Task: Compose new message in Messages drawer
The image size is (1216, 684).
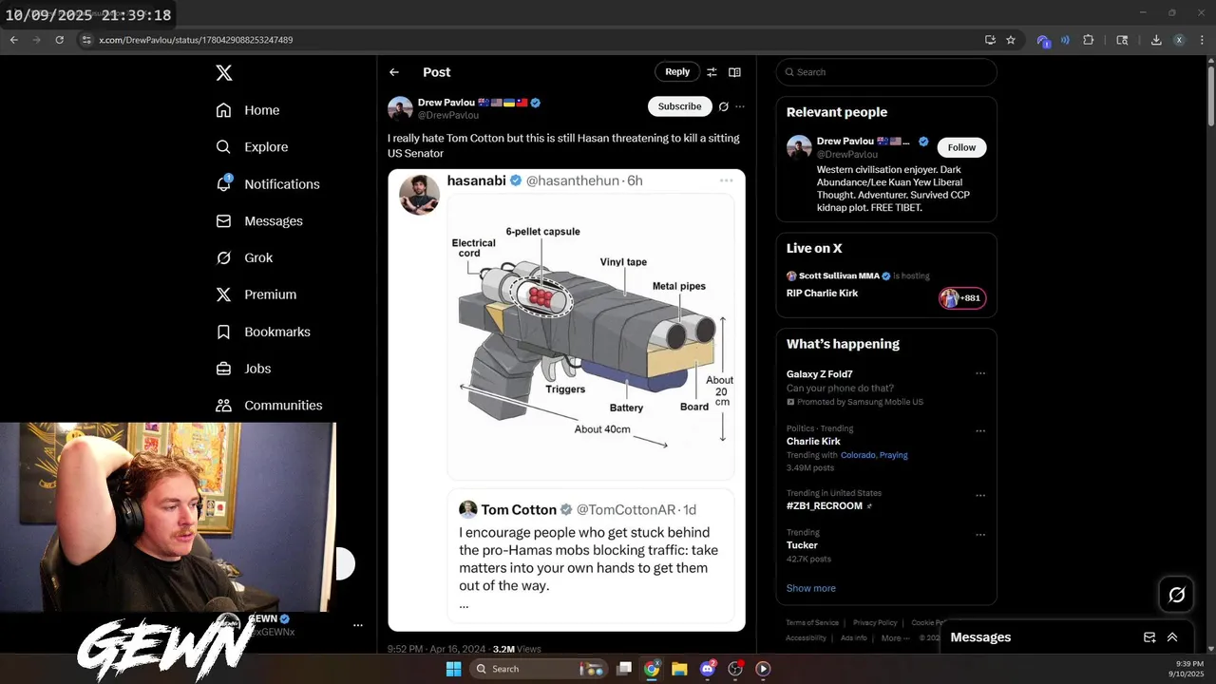Action: (x=1149, y=637)
